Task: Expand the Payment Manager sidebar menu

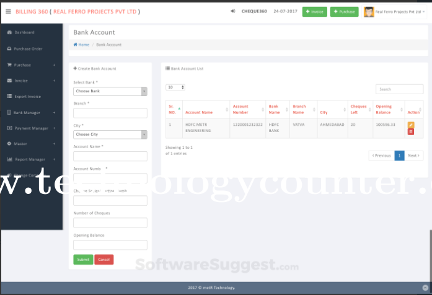Action: click(x=32, y=128)
